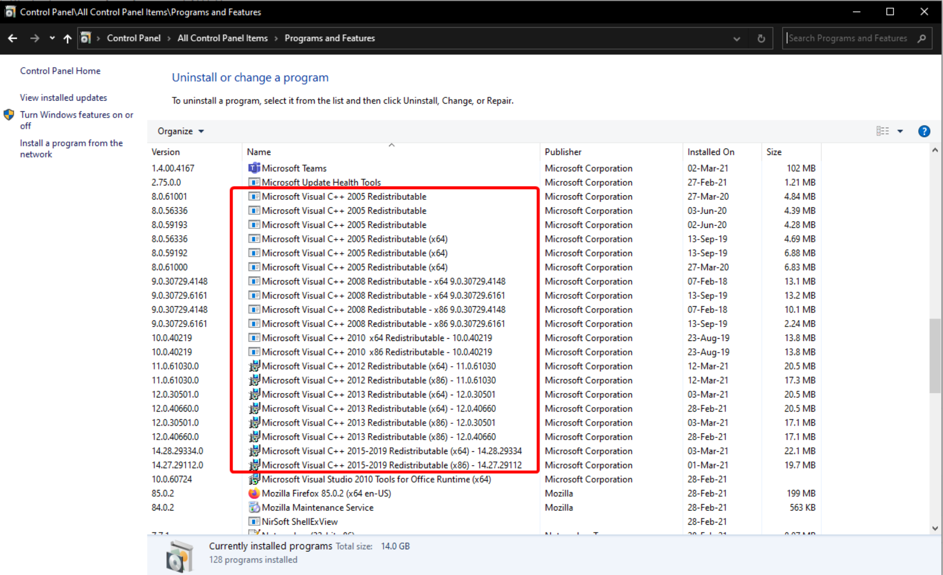This screenshot has height=575, width=943.
Task: Sort by the Publisher column header
Action: pos(563,152)
